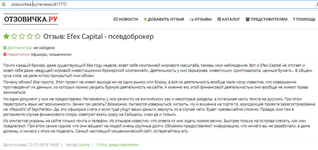This screenshot has height=150, width=318.
Task: Click the review date 12-12-2019 16:05
Action: (x=44, y=145)
